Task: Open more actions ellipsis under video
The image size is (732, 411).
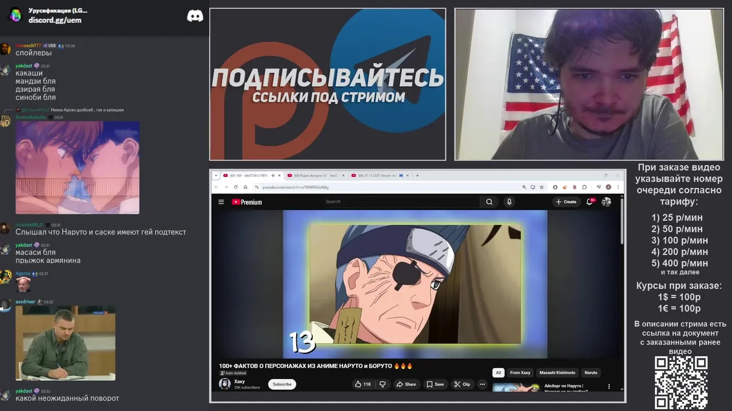Action: 482,384
